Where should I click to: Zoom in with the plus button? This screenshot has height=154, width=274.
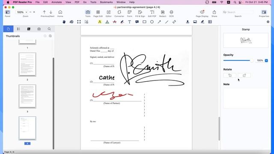tap(34, 12)
